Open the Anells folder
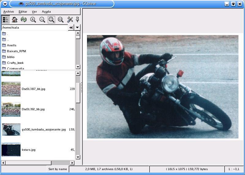 pos(12,45)
